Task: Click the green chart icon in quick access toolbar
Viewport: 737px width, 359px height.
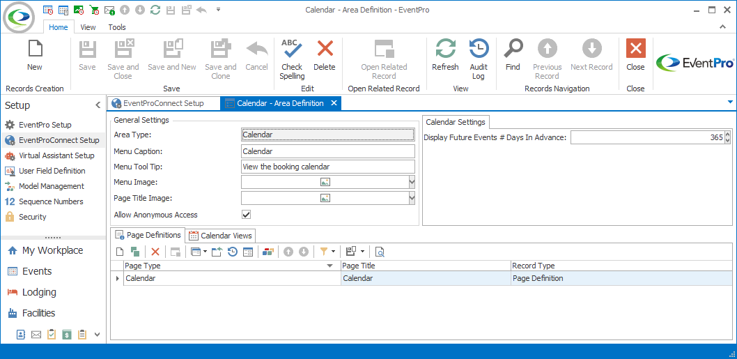Action: point(79,9)
